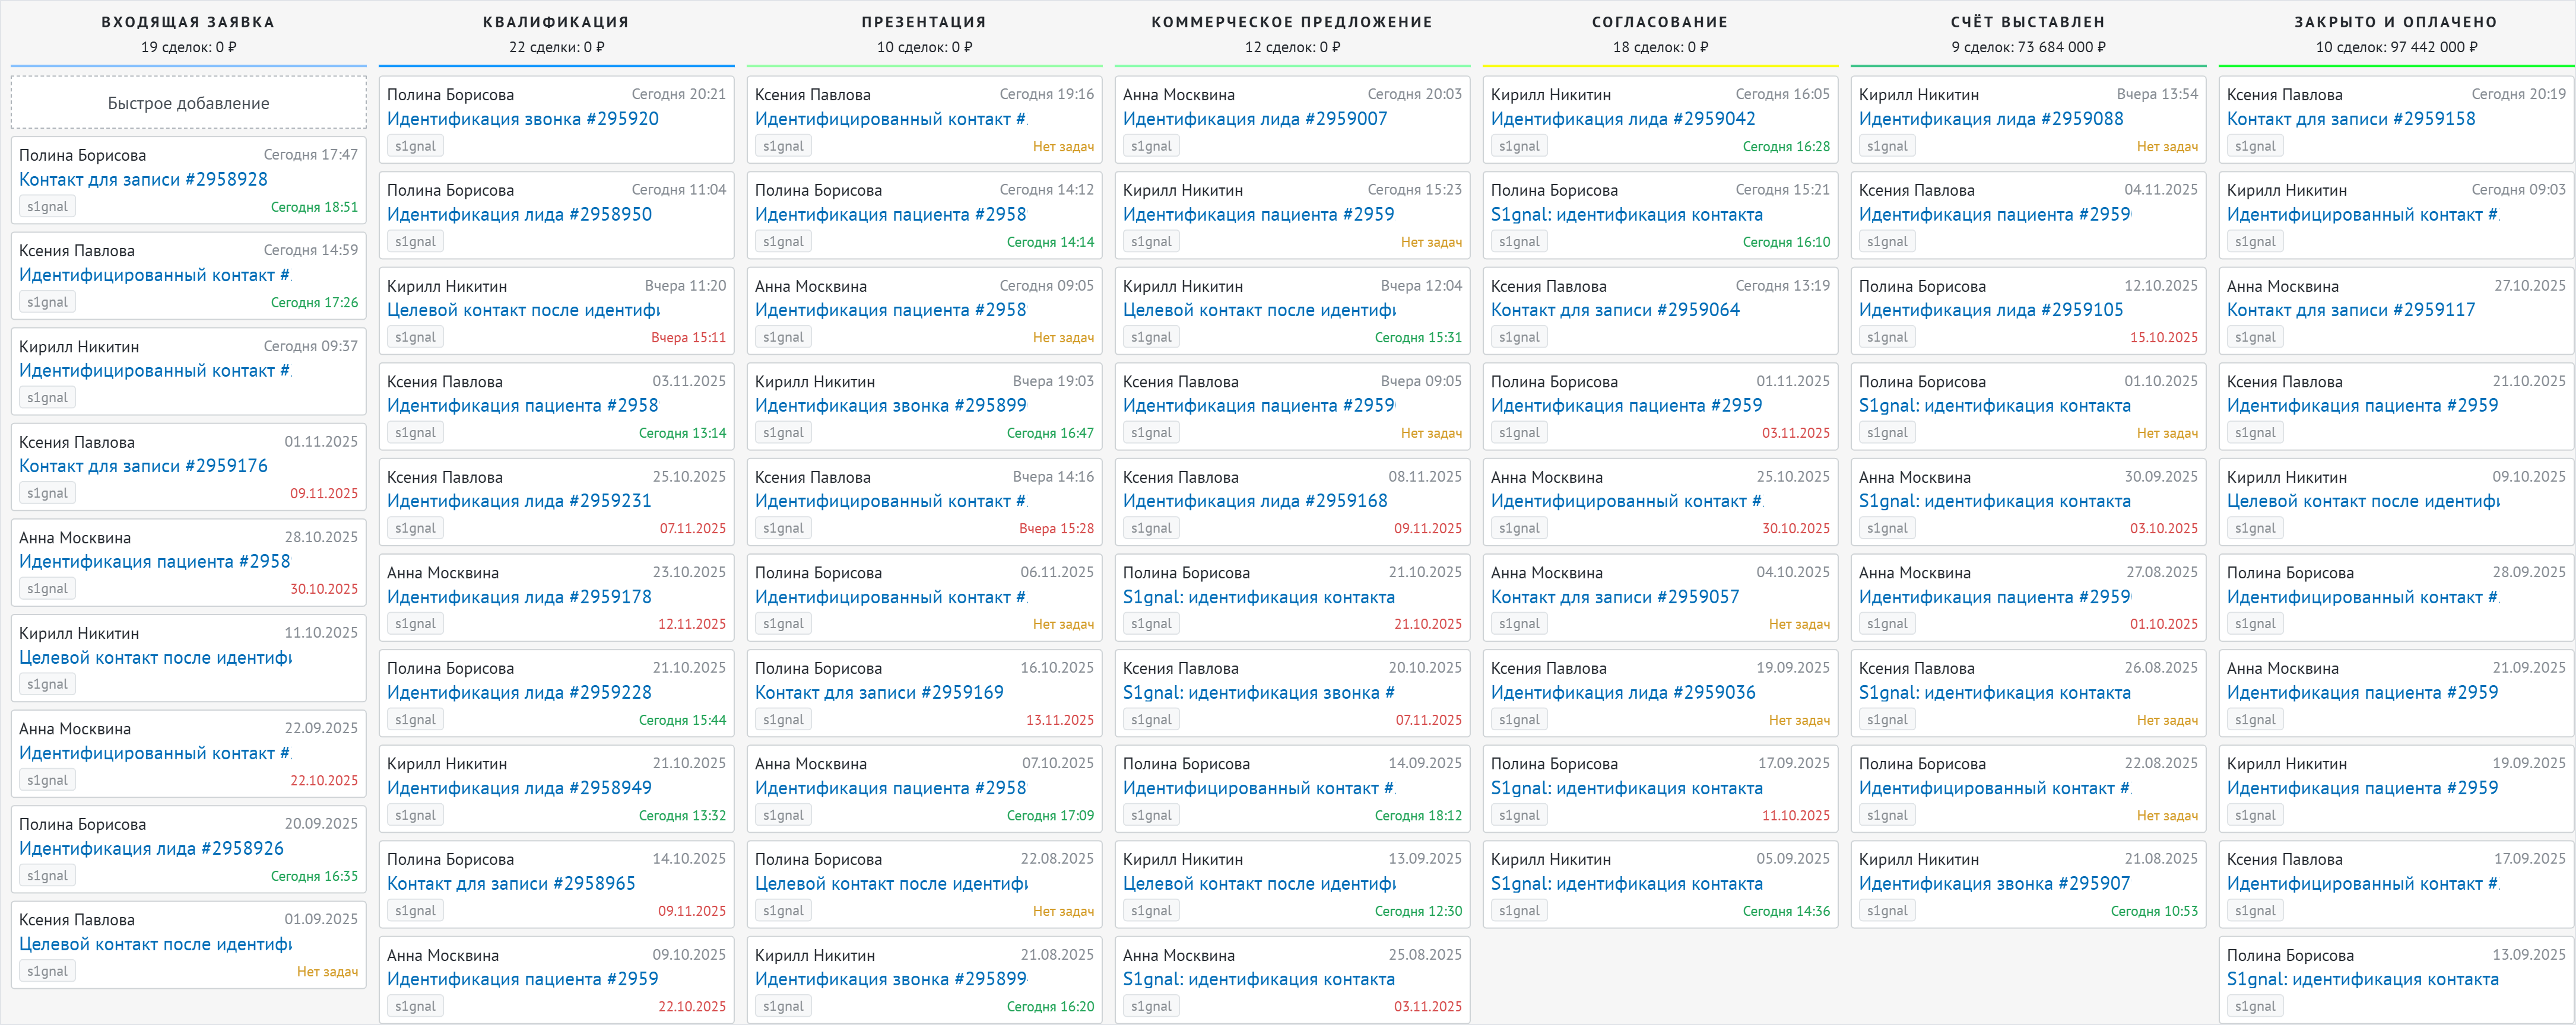This screenshot has width=2576, height=1025.
Task: Select the СЧЁТ ВЫСТАВЛЕН column header
Action: [x=2027, y=22]
